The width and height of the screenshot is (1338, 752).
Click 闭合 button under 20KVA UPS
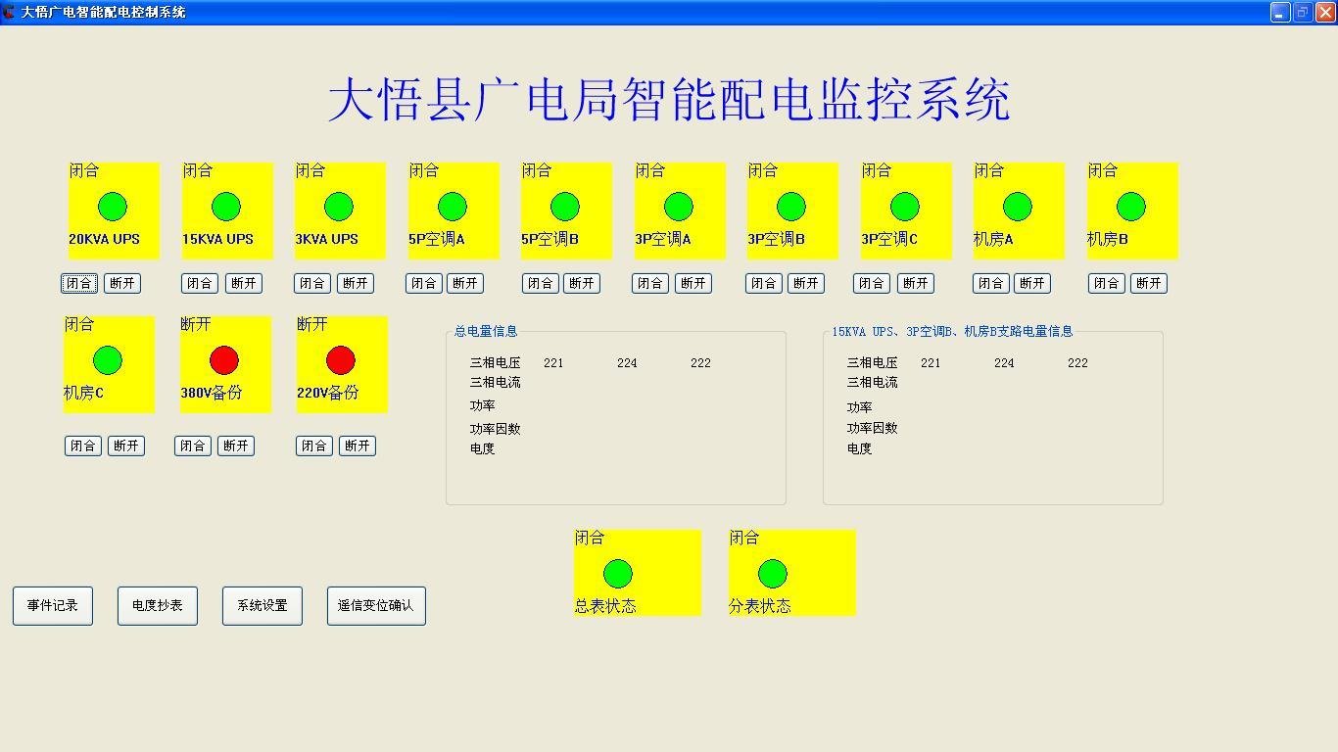(79, 283)
